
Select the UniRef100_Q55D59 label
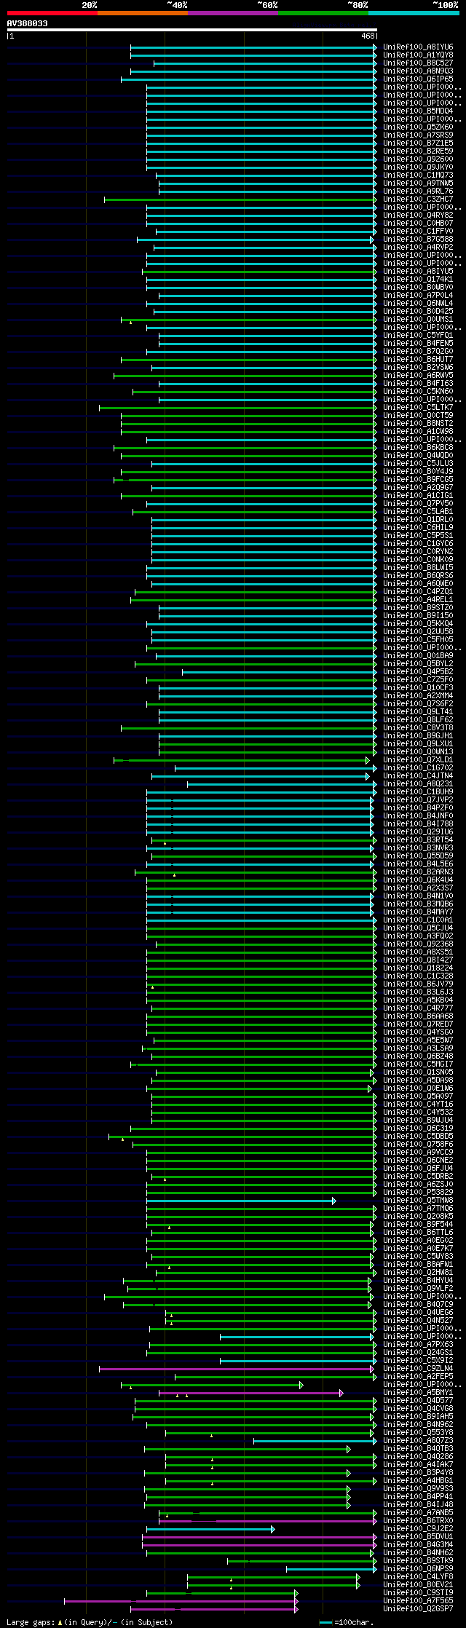pyautogui.click(x=418, y=856)
